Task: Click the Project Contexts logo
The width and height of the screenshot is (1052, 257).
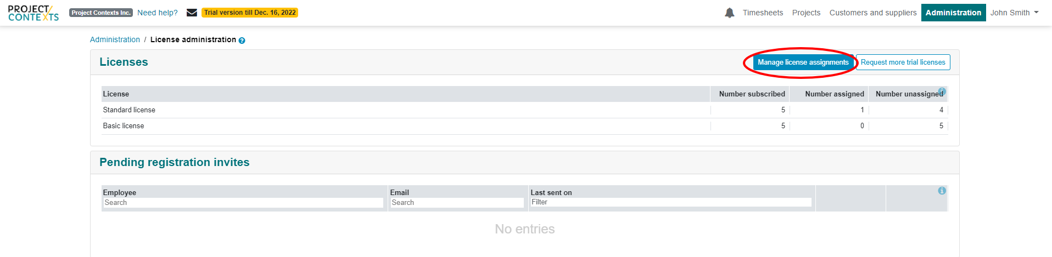Action: tap(33, 13)
